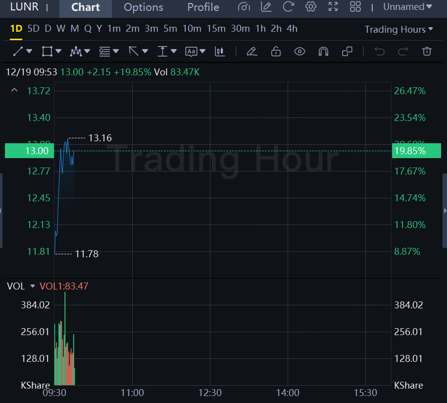Select the 5D timeframe

33,29
